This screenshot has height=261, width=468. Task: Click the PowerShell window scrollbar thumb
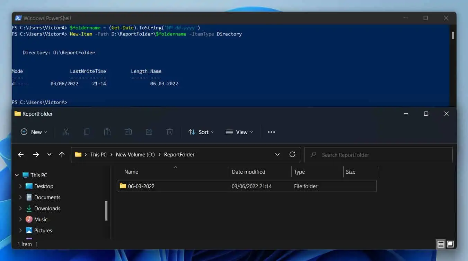coord(453,35)
